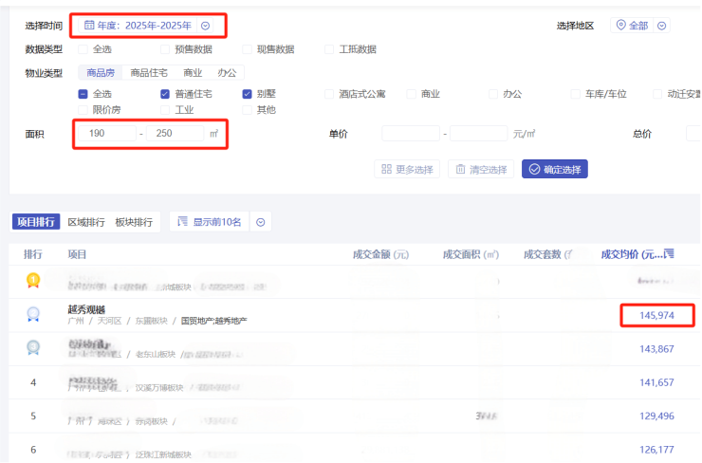Select the 商品住宅 property type tab

click(149, 72)
